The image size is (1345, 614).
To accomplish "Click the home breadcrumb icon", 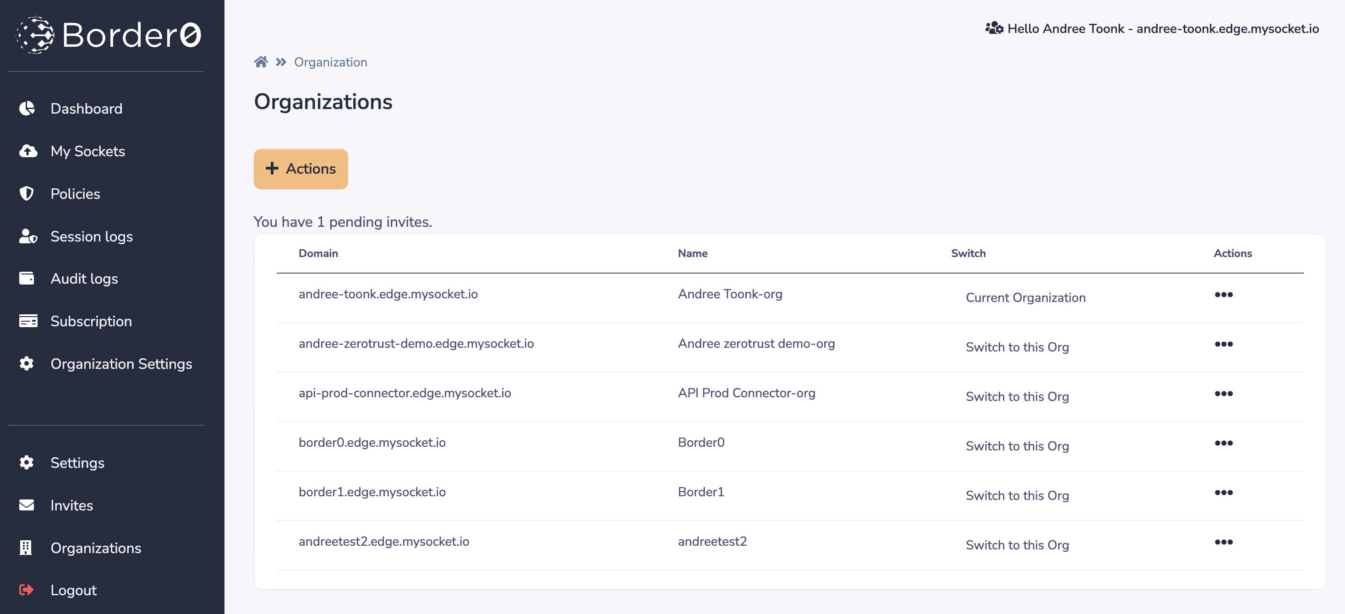I will click(x=261, y=62).
